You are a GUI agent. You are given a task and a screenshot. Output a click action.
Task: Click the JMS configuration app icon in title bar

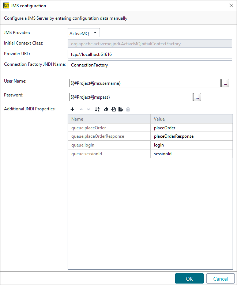click(x=6, y=5)
